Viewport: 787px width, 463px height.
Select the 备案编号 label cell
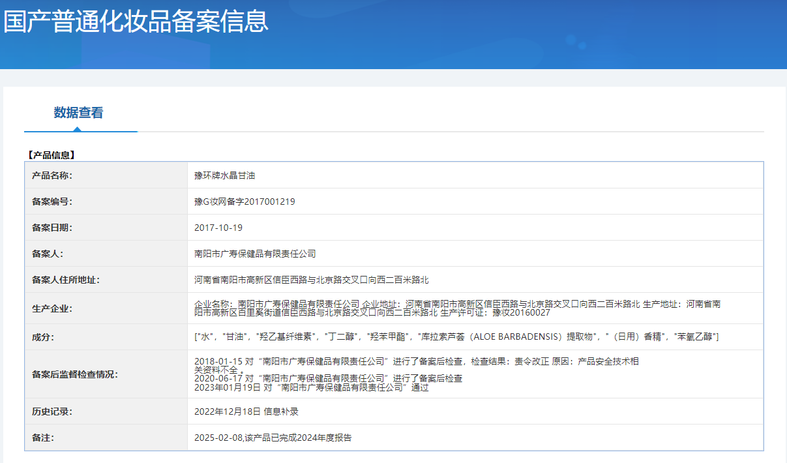point(52,202)
